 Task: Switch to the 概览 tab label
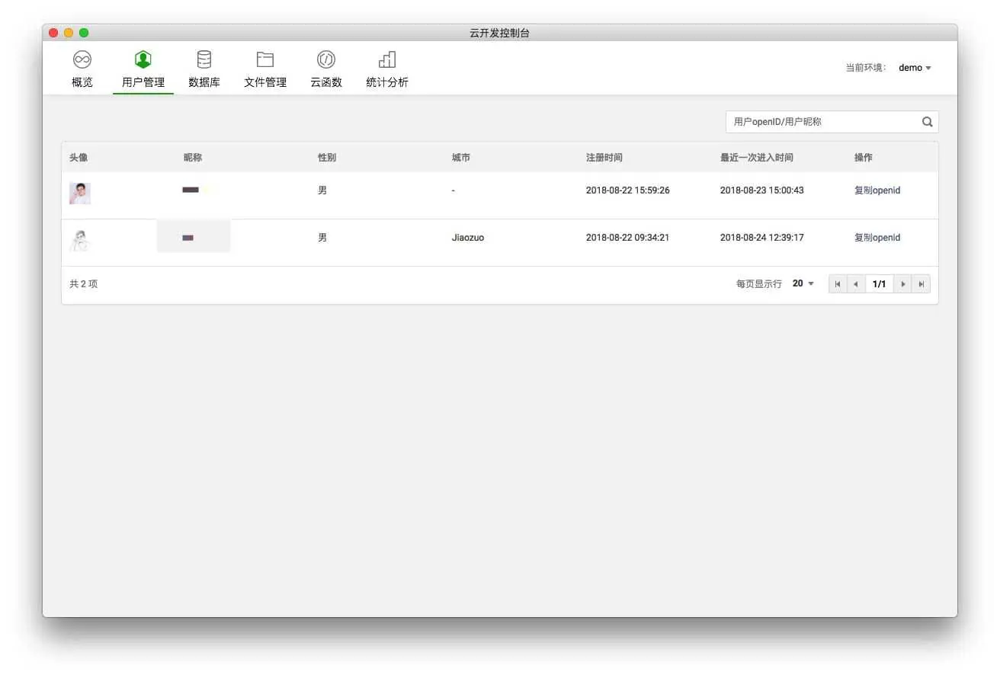pyautogui.click(x=82, y=82)
